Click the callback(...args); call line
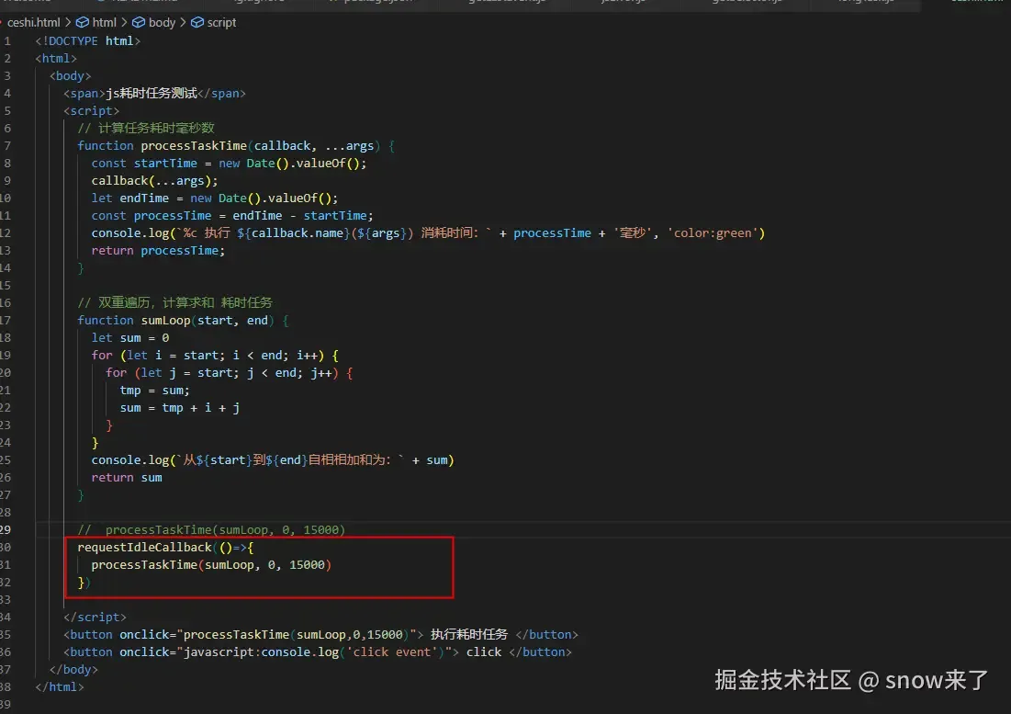The width and height of the screenshot is (1011, 714). click(155, 181)
